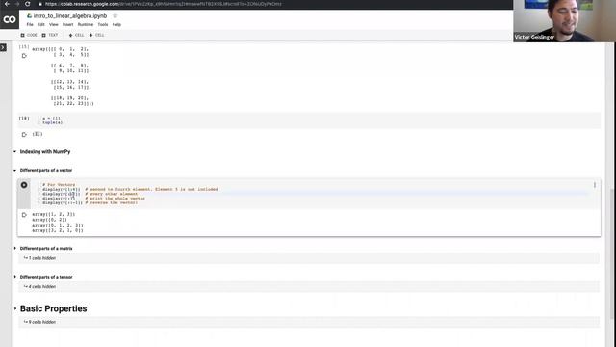Reload the page with the refresh icon
The height and width of the screenshot is (347, 616).
(28, 4)
